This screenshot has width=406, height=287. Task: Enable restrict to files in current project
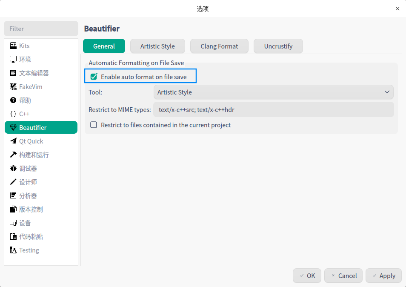[94, 125]
